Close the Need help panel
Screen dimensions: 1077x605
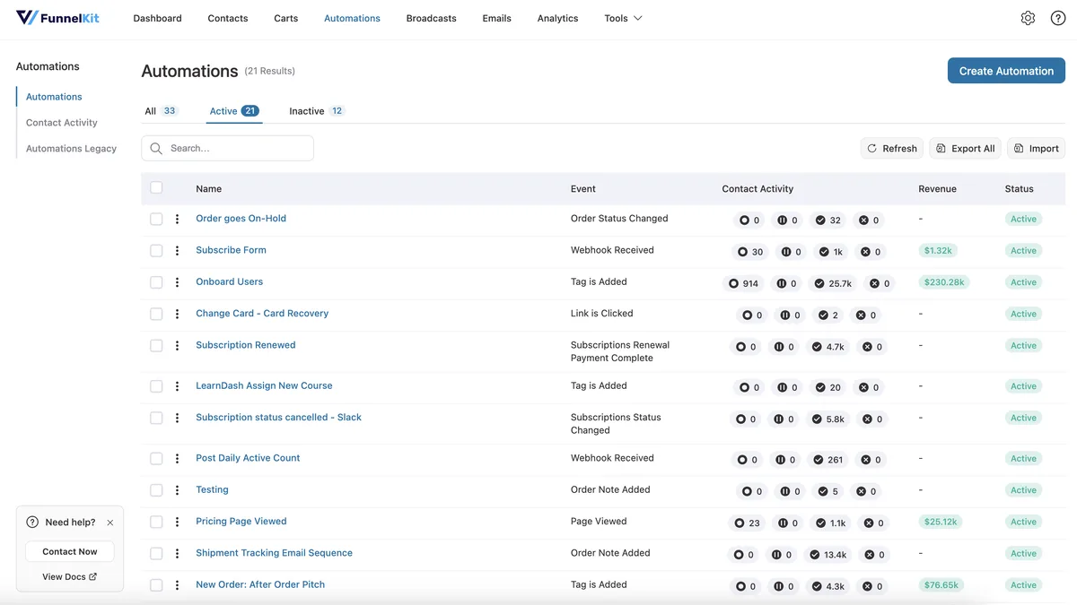pos(110,523)
